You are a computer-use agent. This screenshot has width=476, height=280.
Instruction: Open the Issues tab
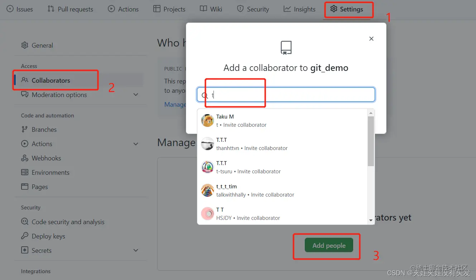[x=20, y=9]
